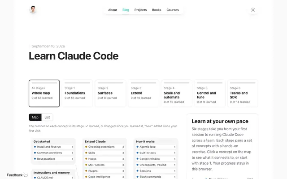Open the Blog nav item
Viewport: 287px width, 179px height.
(126, 10)
